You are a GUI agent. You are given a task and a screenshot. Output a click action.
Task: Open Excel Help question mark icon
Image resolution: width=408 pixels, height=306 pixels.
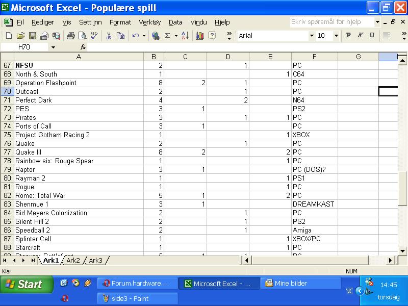click(x=212, y=36)
